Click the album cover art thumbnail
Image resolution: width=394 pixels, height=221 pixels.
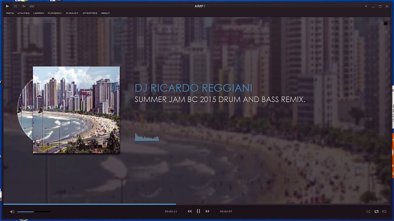click(x=76, y=110)
